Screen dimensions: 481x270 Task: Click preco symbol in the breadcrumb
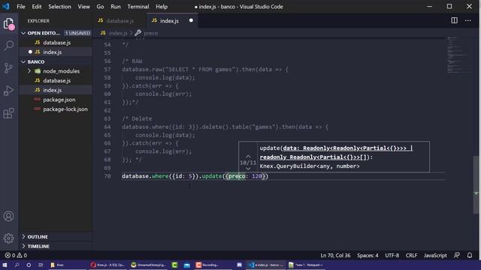150,33
